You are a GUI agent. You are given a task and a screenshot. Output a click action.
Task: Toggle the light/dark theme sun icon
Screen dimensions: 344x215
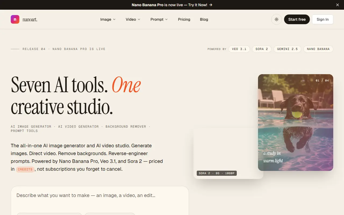(x=276, y=19)
